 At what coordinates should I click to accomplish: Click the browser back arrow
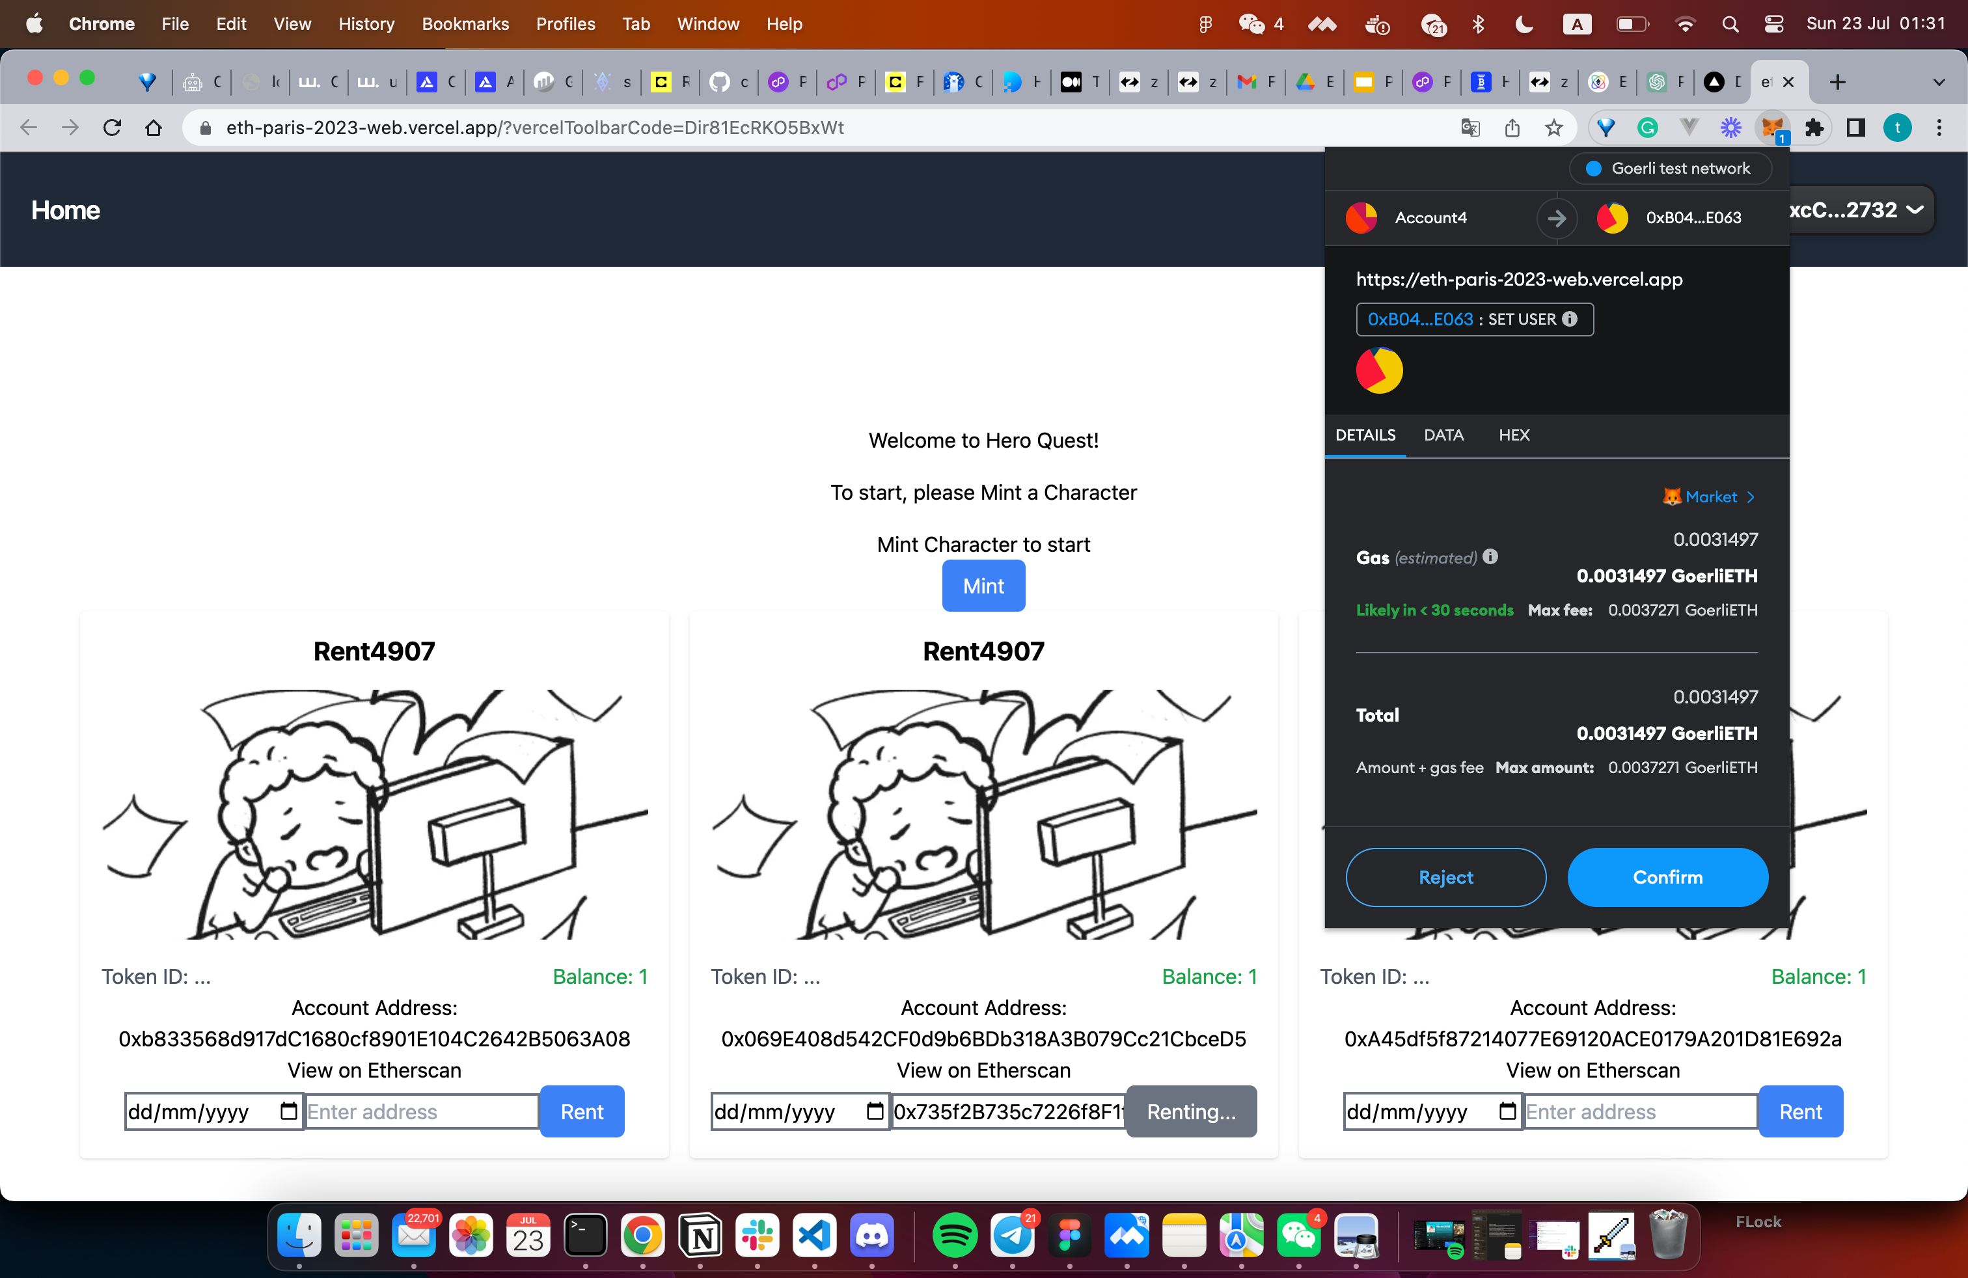[x=29, y=128]
